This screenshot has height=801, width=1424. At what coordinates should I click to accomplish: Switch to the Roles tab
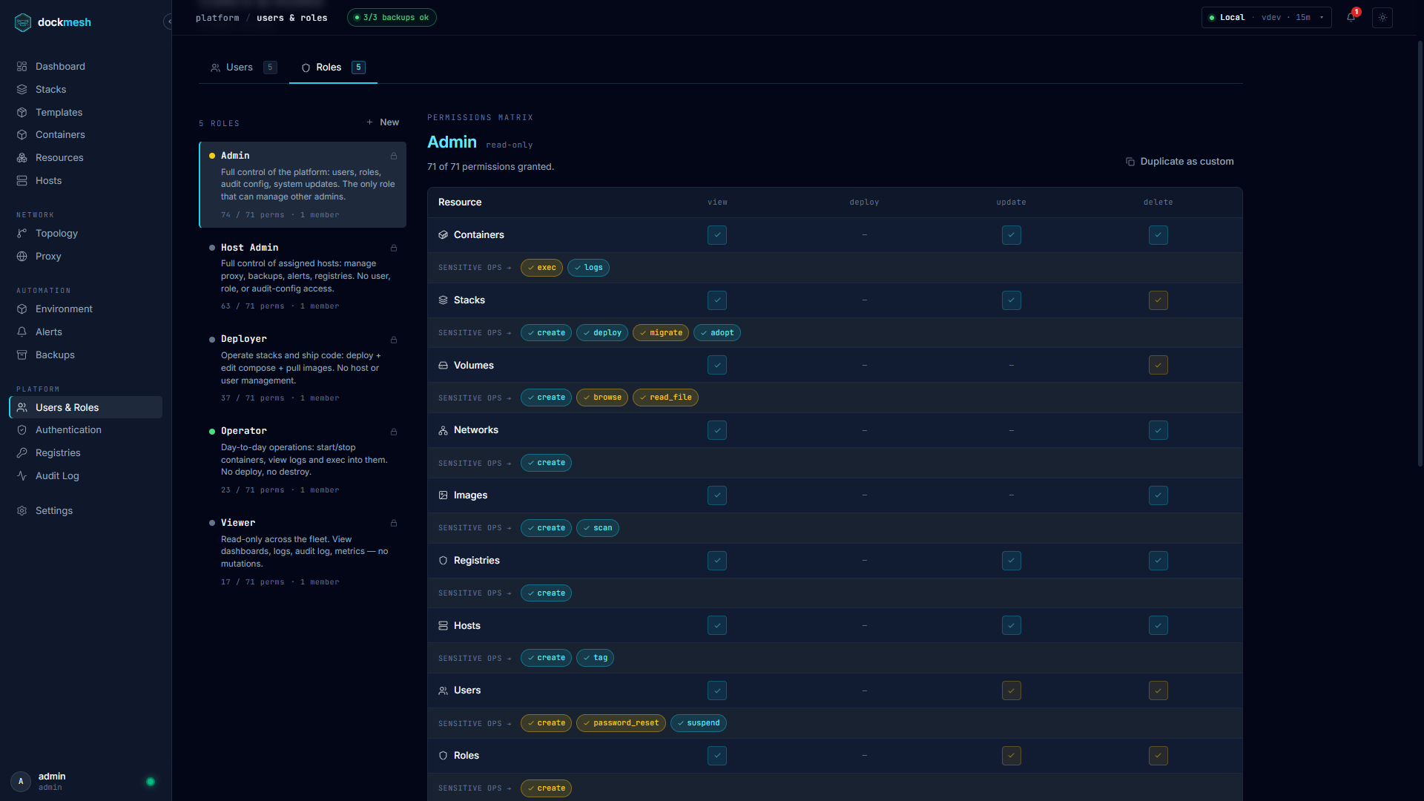point(333,67)
